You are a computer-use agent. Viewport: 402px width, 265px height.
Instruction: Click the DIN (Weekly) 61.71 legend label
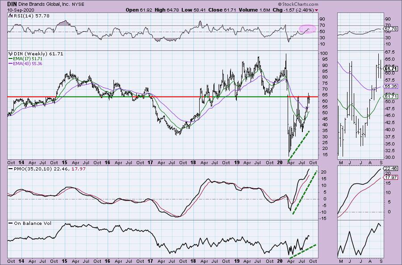pos(38,54)
